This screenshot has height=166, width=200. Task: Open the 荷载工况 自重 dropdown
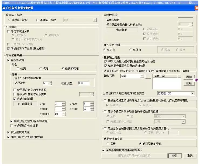click(142, 76)
